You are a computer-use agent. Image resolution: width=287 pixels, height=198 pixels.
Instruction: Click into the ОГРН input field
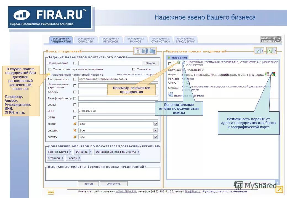coord(118,117)
